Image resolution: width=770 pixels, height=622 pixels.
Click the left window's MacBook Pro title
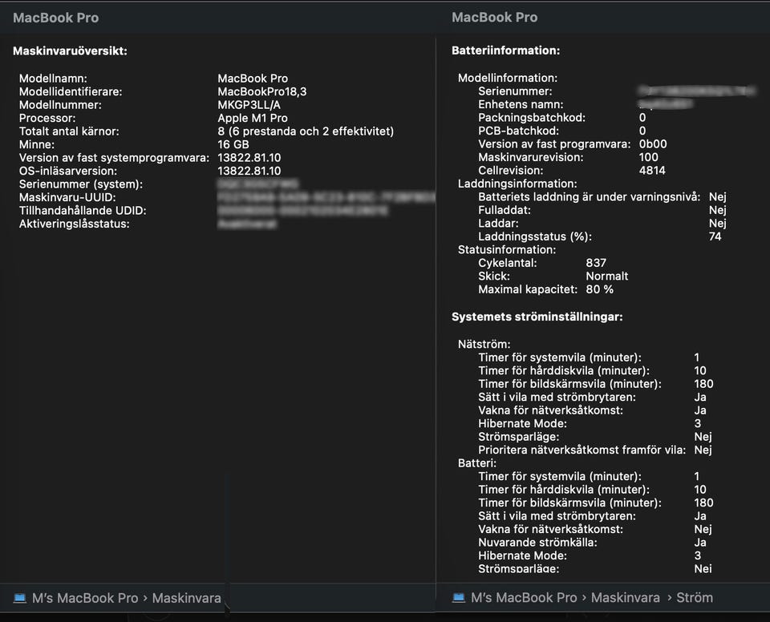pos(55,18)
